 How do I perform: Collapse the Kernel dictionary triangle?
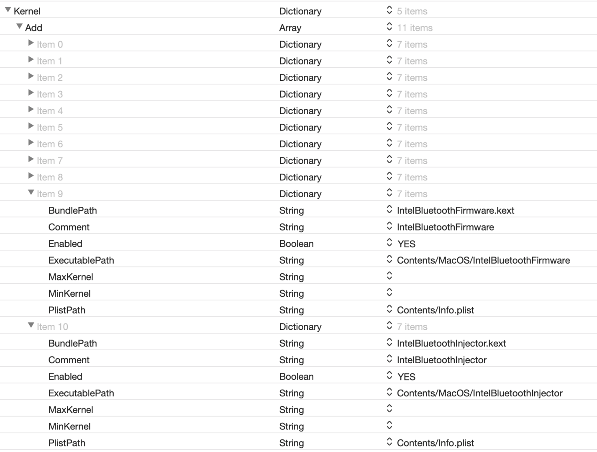(8, 10)
